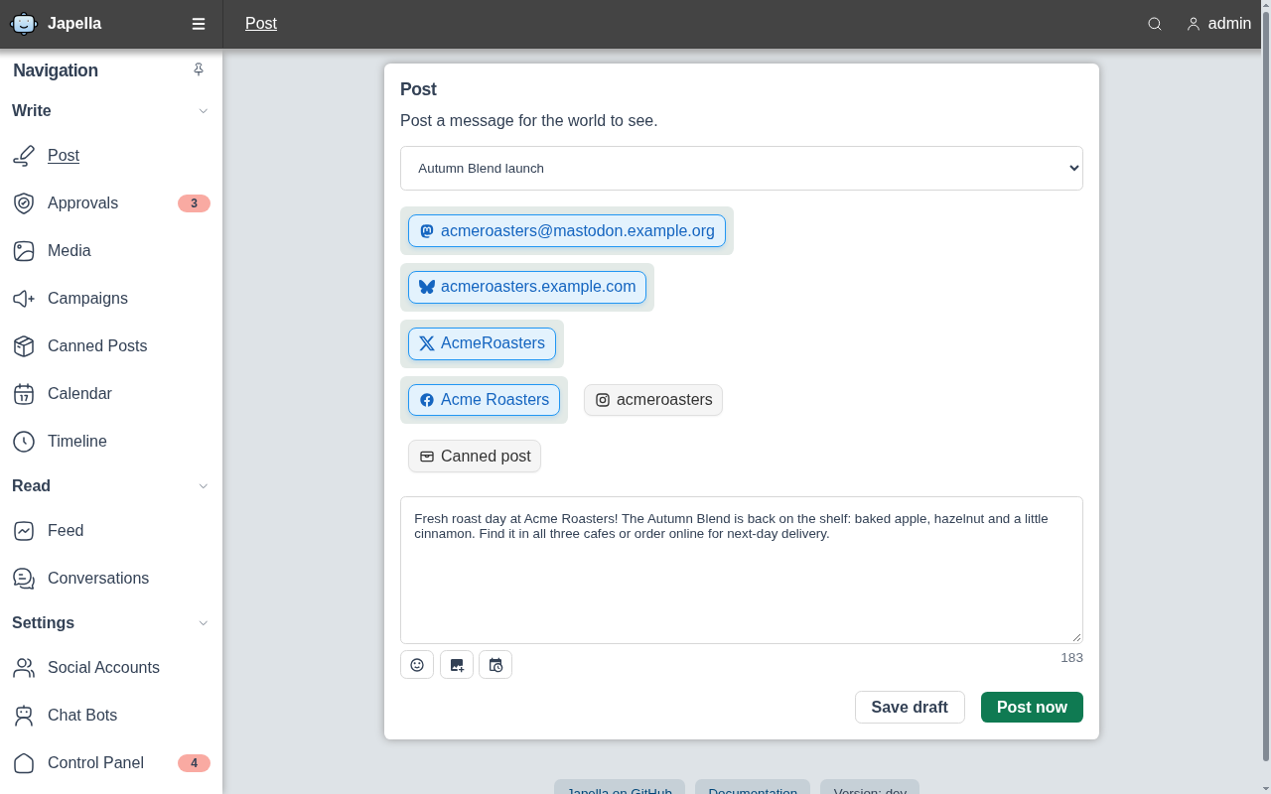Open the Autumn Blend launch campaign dropdown
Screen dimensions: 1271x794
click(x=742, y=169)
